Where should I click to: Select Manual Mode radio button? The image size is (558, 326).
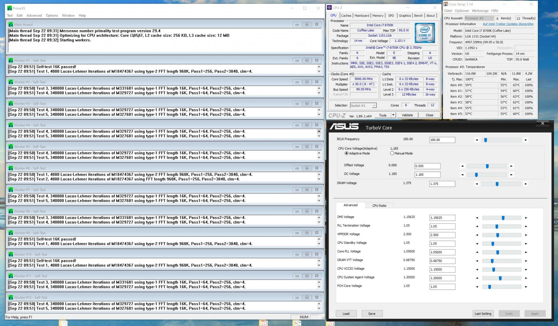point(392,153)
